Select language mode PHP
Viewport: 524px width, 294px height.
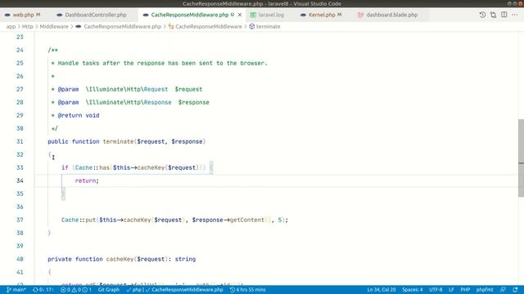(465, 290)
